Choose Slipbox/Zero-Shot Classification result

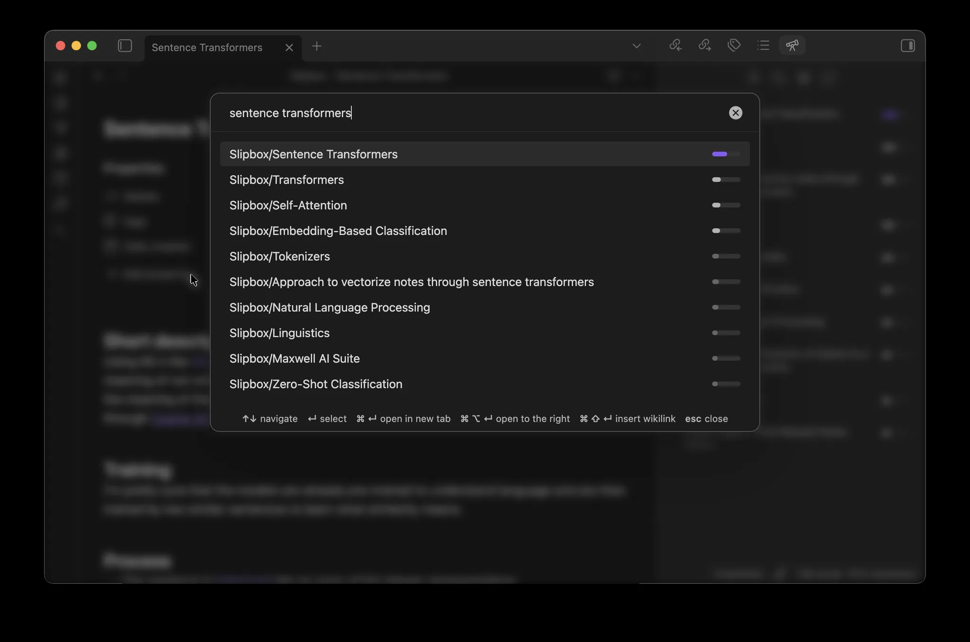coord(485,384)
